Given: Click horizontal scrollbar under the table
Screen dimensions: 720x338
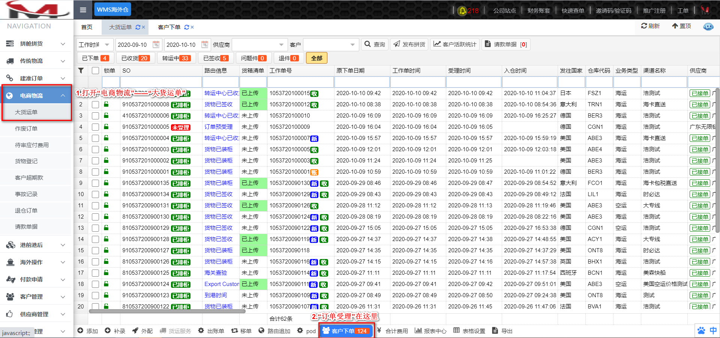Looking at the screenshot, I should [167, 311].
